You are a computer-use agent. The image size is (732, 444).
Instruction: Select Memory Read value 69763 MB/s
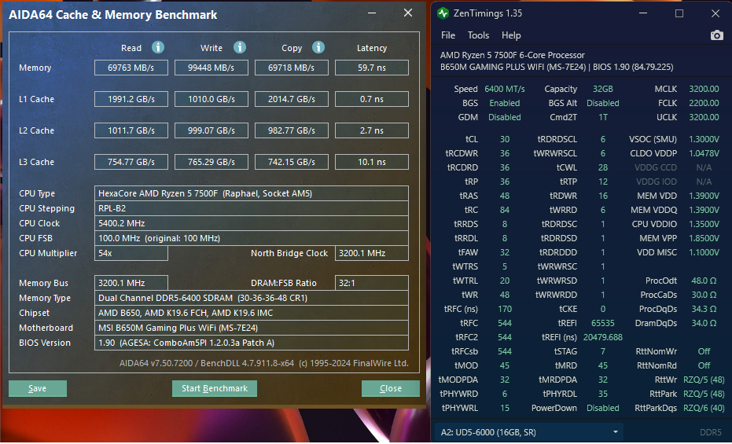[131, 68]
